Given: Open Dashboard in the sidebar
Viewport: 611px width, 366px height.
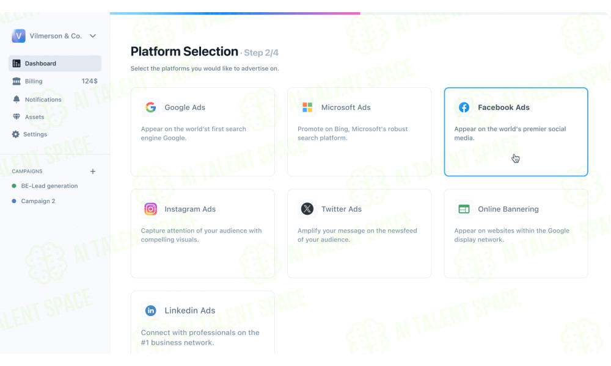Looking at the screenshot, I should (x=55, y=63).
